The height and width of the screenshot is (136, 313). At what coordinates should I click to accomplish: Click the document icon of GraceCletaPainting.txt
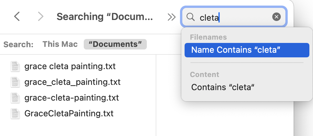pyautogui.click(x=15, y=113)
